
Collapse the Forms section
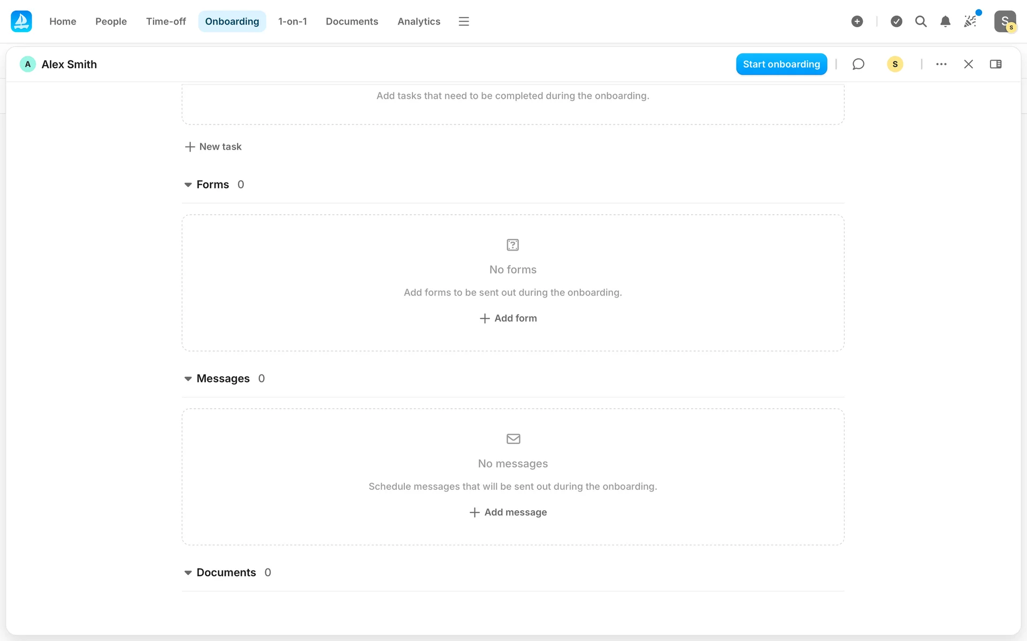click(x=188, y=185)
